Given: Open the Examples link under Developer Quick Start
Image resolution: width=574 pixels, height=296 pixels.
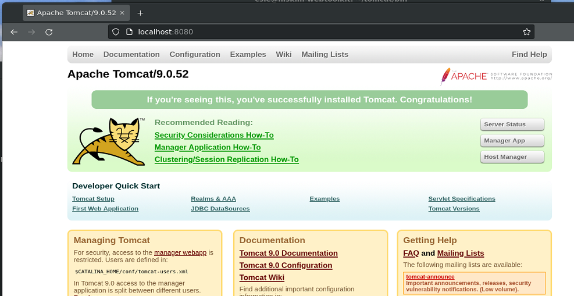Looking at the screenshot, I should tap(325, 199).
